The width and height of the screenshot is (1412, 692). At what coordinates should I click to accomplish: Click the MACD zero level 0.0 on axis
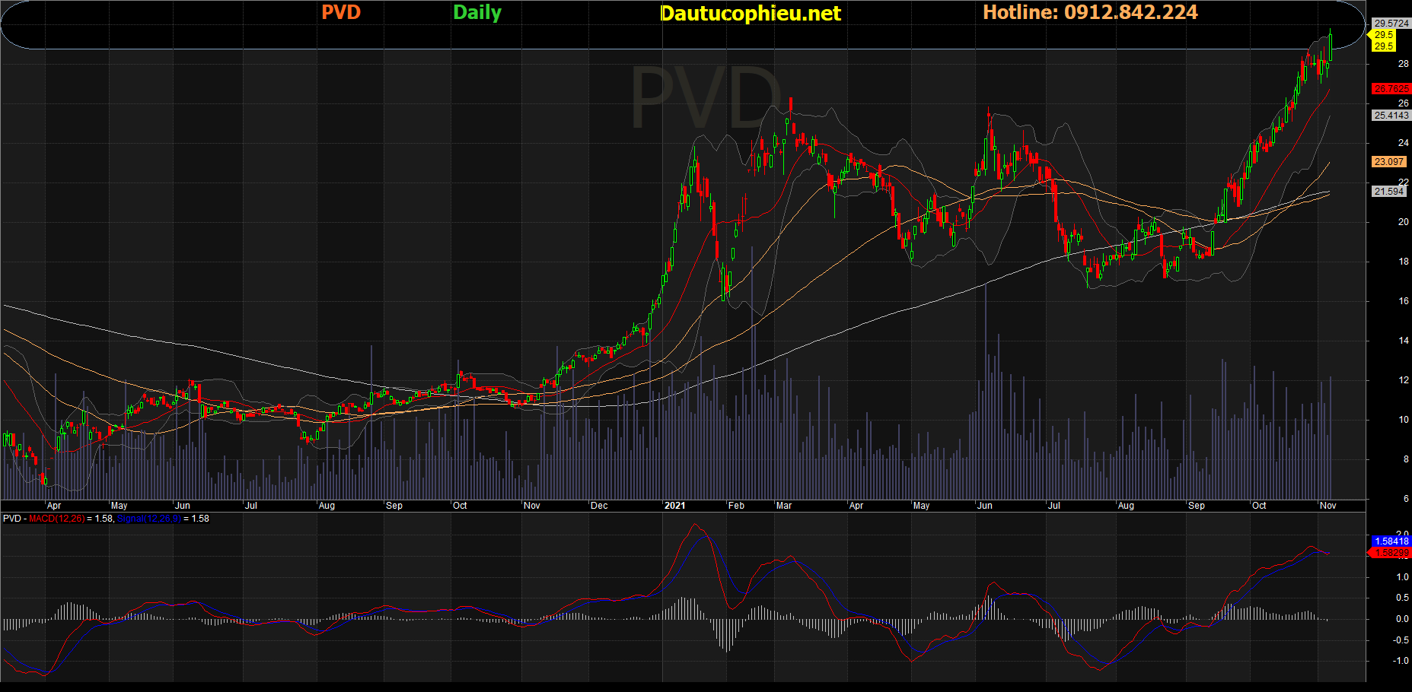[1402, 619]
